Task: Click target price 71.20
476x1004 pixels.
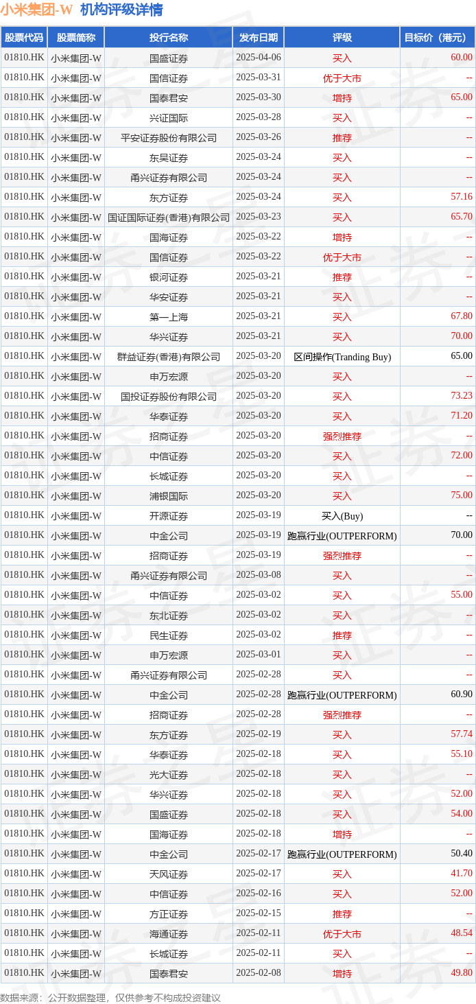Action: [462, 416]
